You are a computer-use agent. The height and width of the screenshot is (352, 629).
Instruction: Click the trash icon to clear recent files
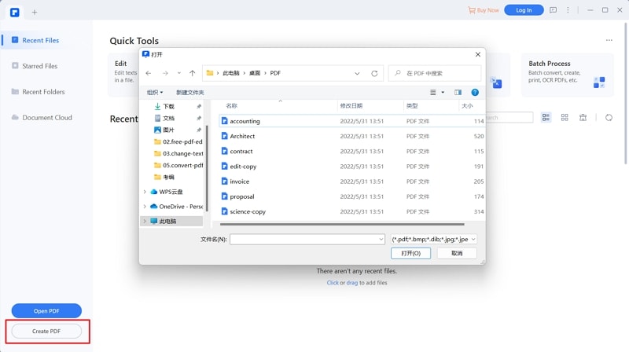(583, 118)
